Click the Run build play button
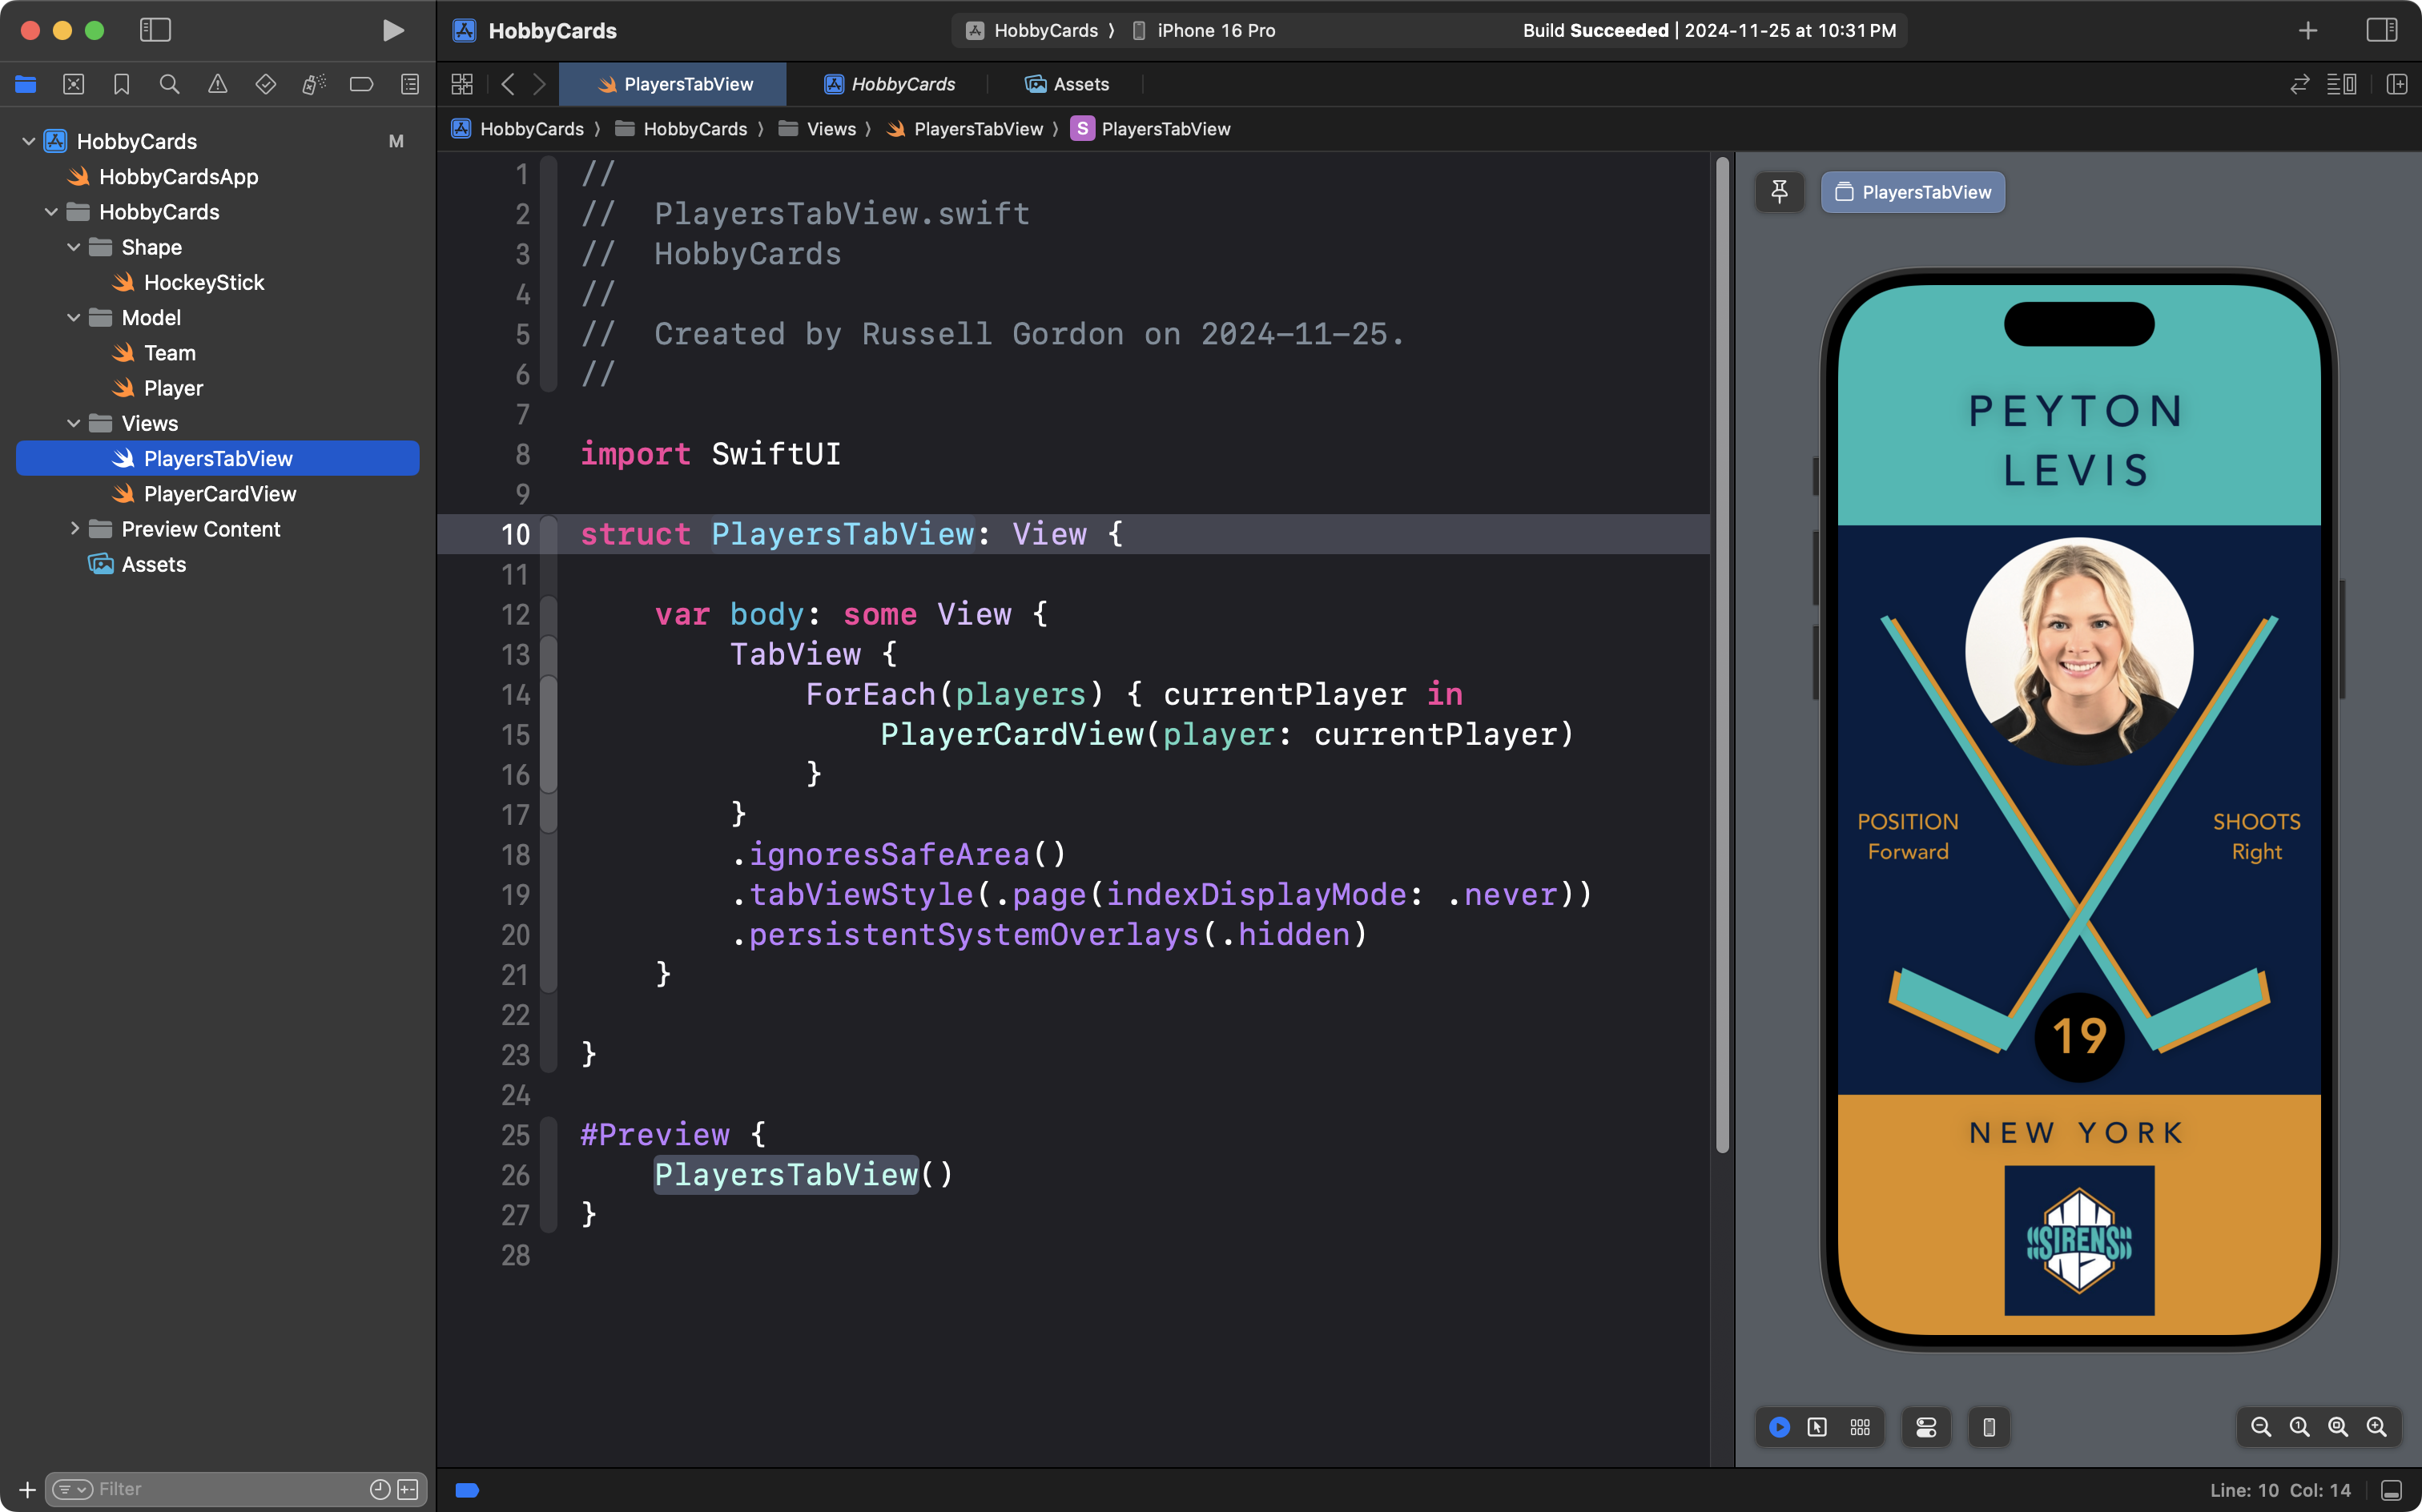The width and height of the screenshot is (2422, 1512). pos(393,30)
